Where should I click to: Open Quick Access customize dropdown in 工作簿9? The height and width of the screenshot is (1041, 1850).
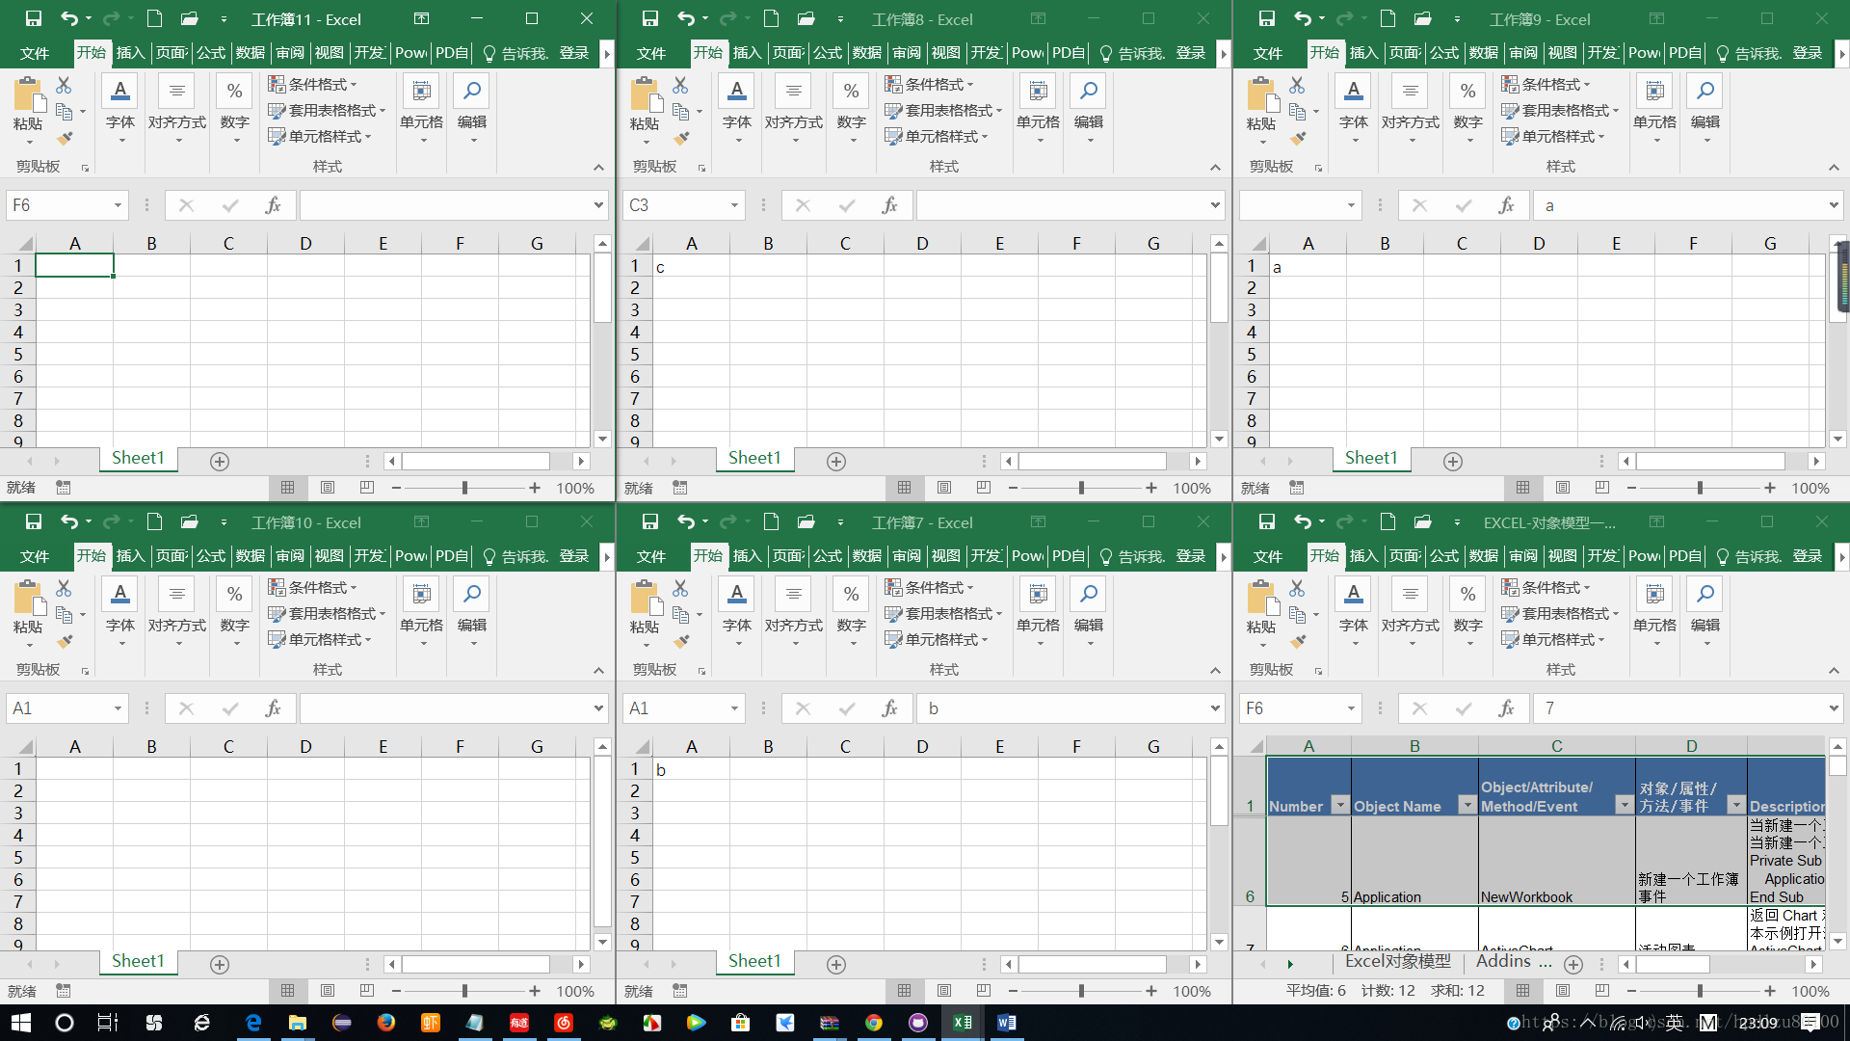pos(1456,19)
